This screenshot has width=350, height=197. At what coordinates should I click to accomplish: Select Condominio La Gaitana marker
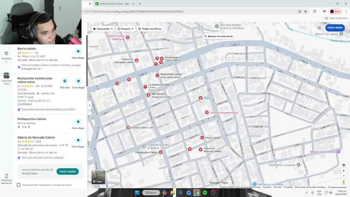pyautogui.click(x=299, y=165)
